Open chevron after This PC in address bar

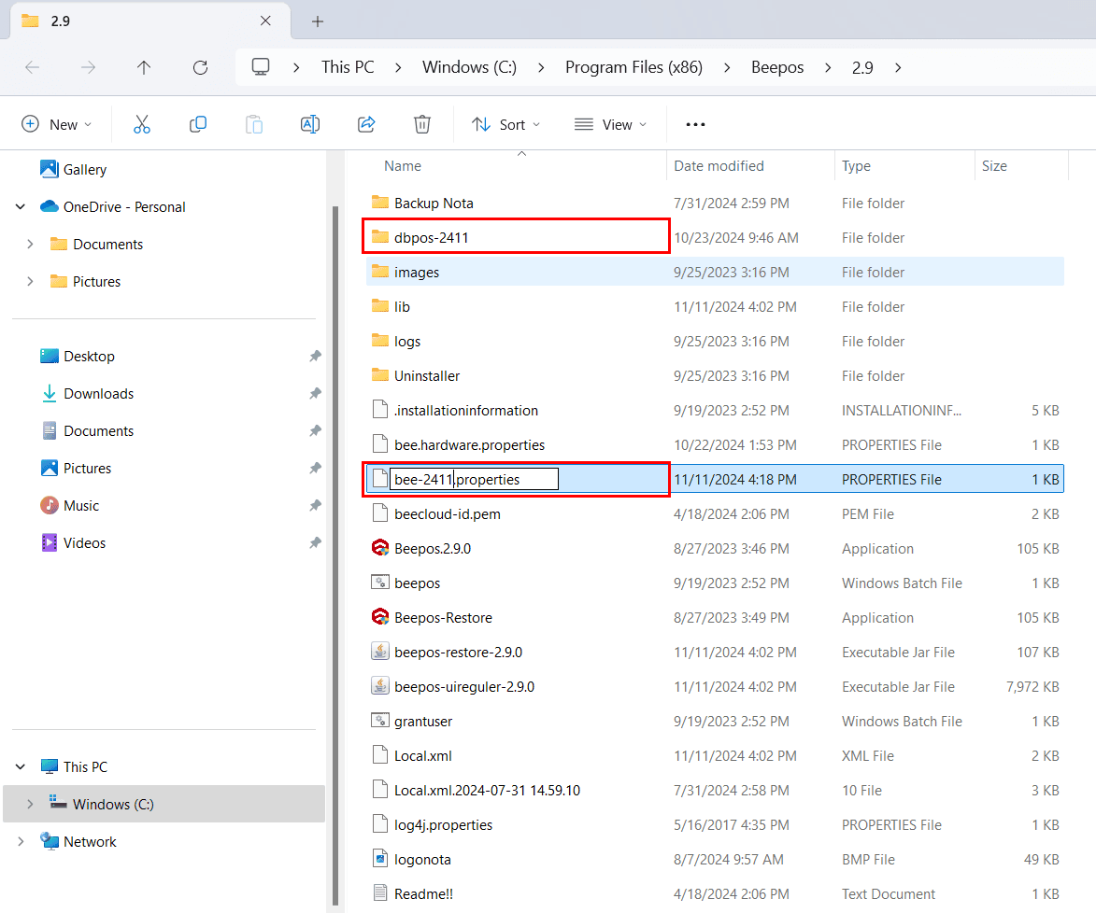point(398,68)
